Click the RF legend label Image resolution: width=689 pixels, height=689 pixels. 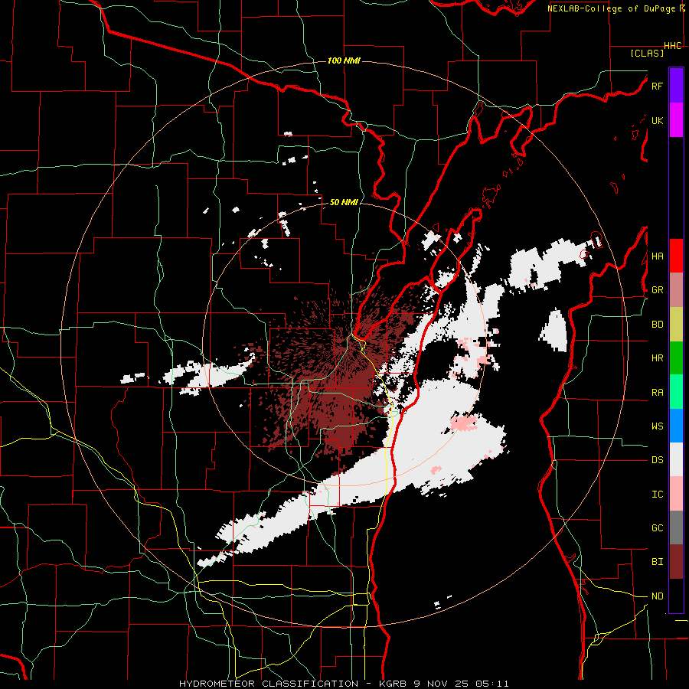657,86
